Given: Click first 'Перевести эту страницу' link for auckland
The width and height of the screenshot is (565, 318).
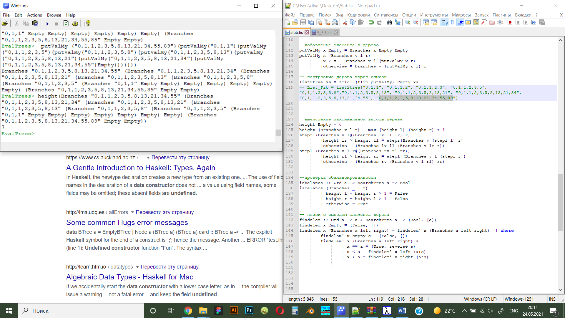Looking at the screenshot, I should [180, 158].
